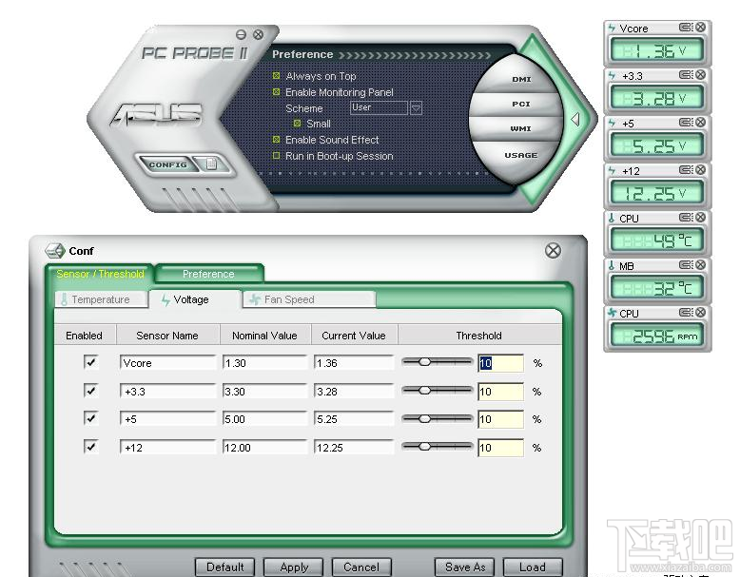This screenshot has width=740, height=577.
Task: Close the +3.3 voltage monitor panel
Action: [701, 74]
